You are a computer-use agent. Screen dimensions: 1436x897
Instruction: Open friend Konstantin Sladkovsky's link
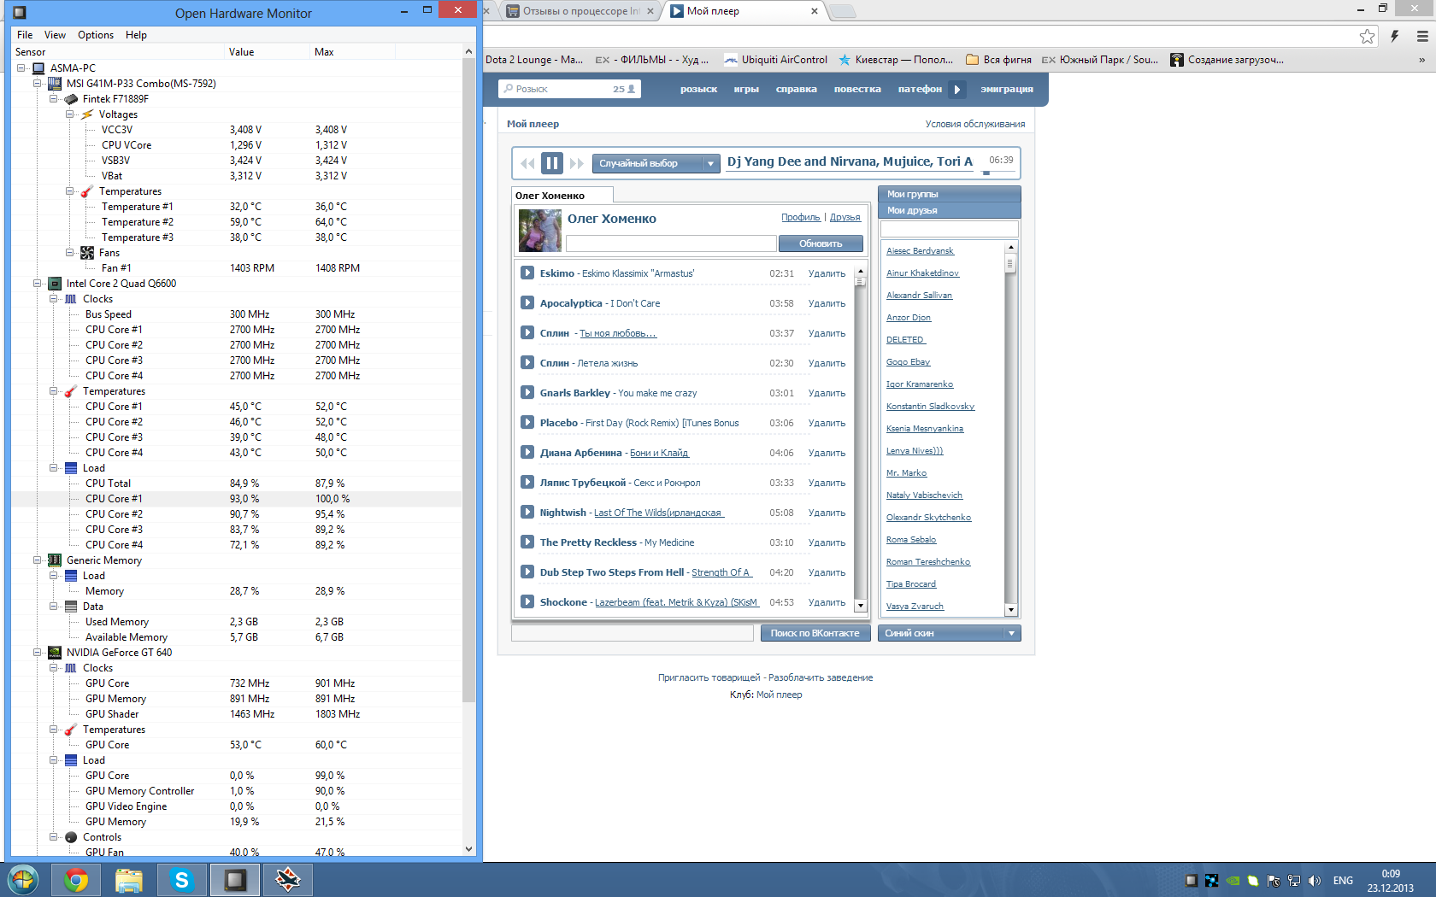pyautogui.click(x=930, y=407)
